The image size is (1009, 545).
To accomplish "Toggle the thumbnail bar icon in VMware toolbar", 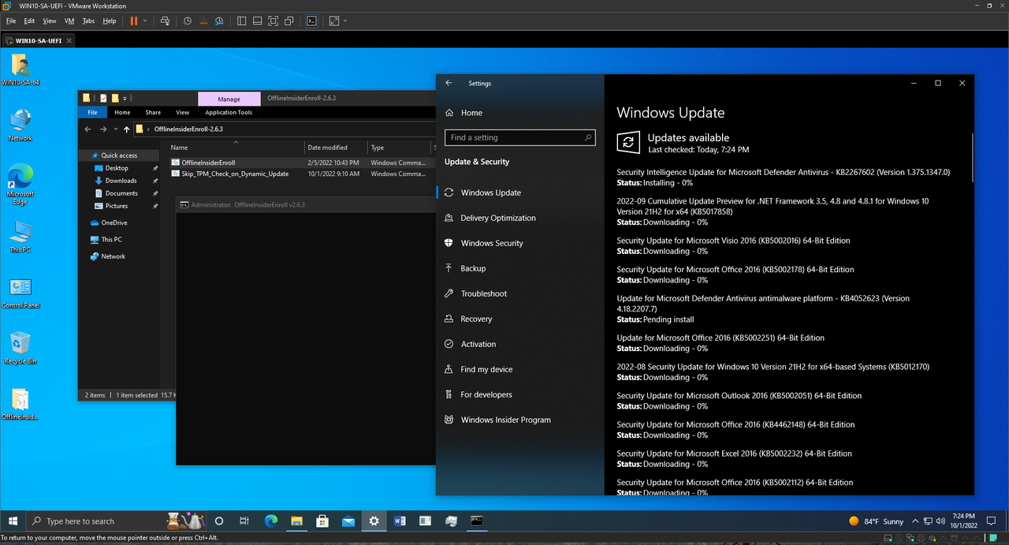I will (257, 21).
